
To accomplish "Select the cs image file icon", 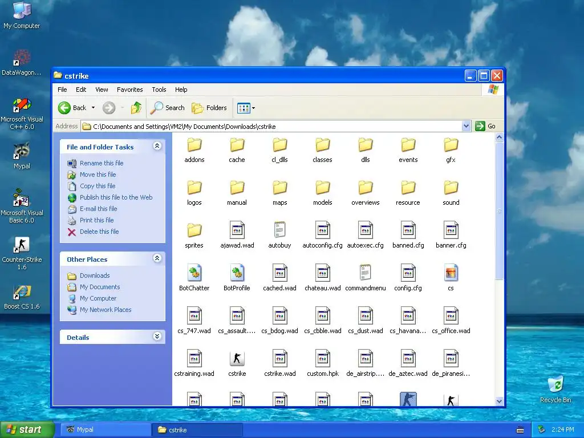I will 451,273.
